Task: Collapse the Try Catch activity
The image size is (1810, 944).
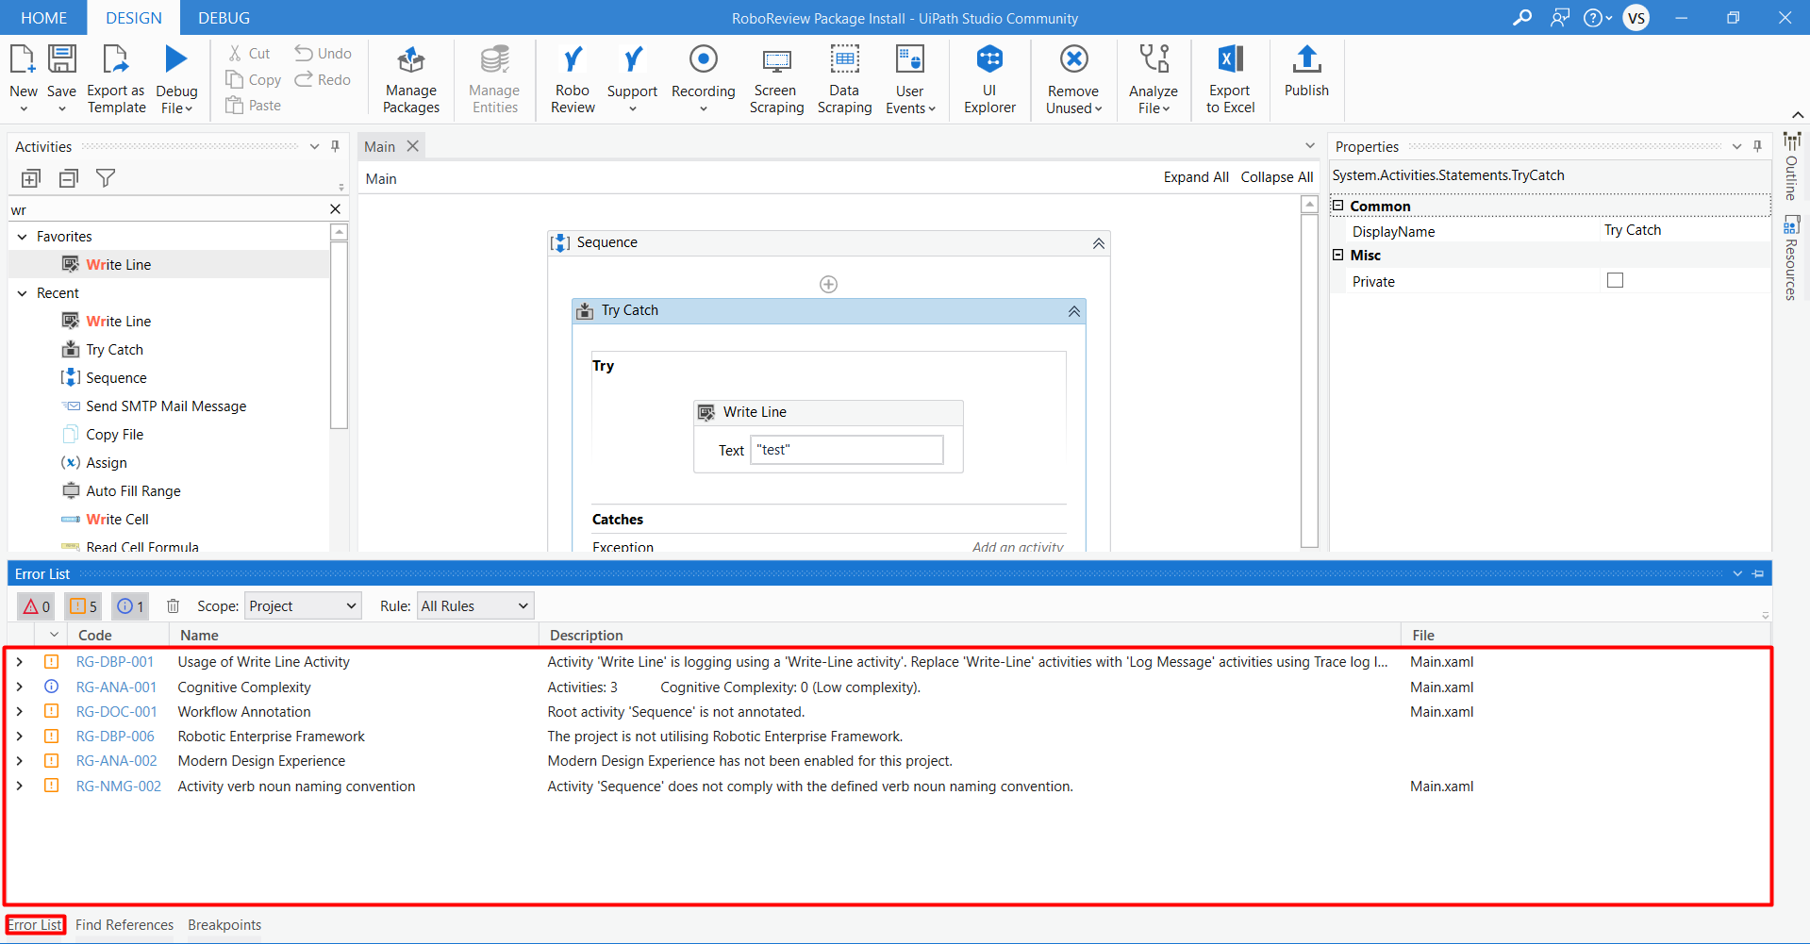Action: [x=1073, y=311]
